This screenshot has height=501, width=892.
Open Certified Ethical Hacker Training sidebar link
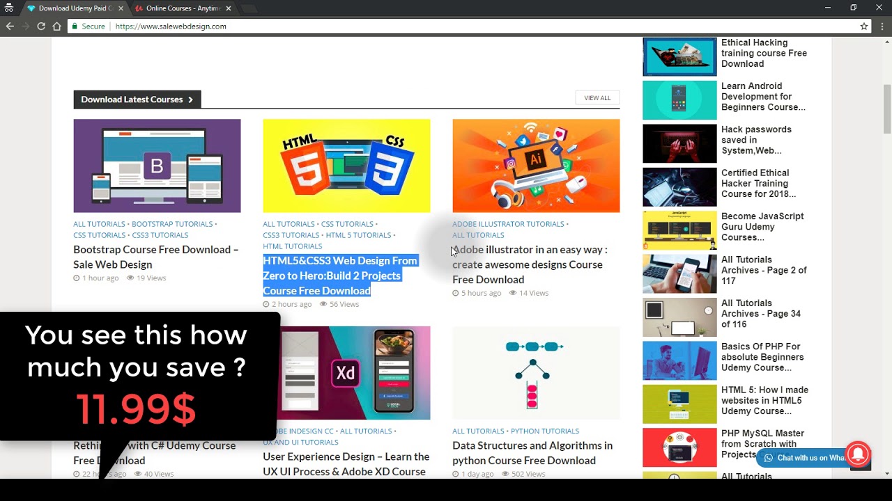coord(758,184)
